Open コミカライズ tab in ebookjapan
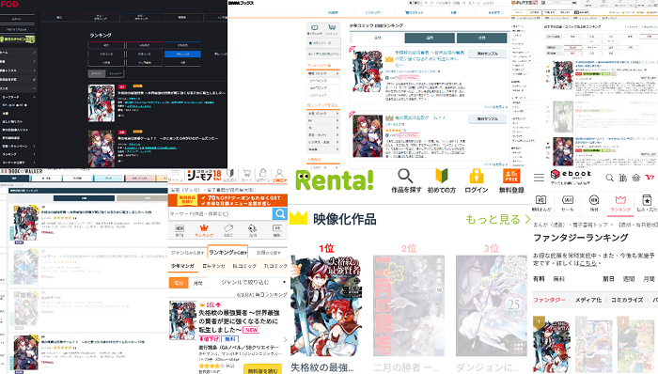This screenshot has height=374, width=658. click(x=627, y=300)
